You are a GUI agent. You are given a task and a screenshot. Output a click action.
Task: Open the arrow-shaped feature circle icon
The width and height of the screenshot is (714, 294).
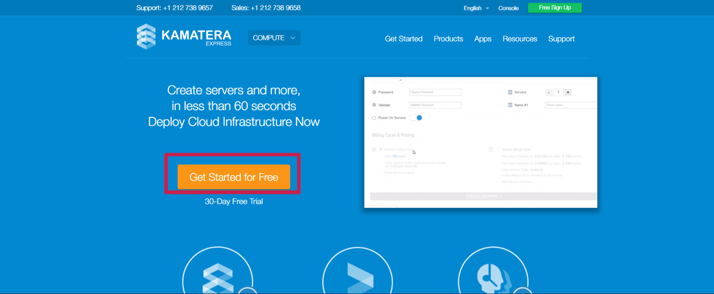357,271
